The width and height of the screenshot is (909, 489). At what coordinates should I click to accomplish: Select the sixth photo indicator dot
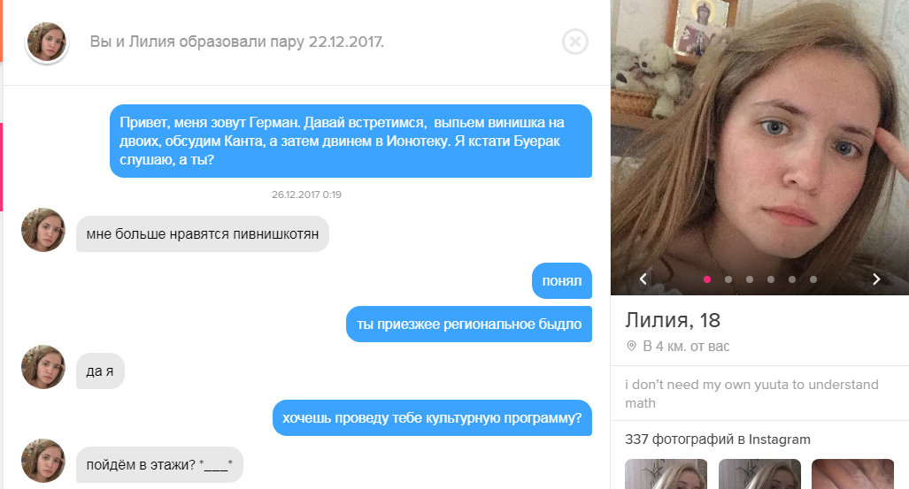pyautogui.click(x=813, y=279)
